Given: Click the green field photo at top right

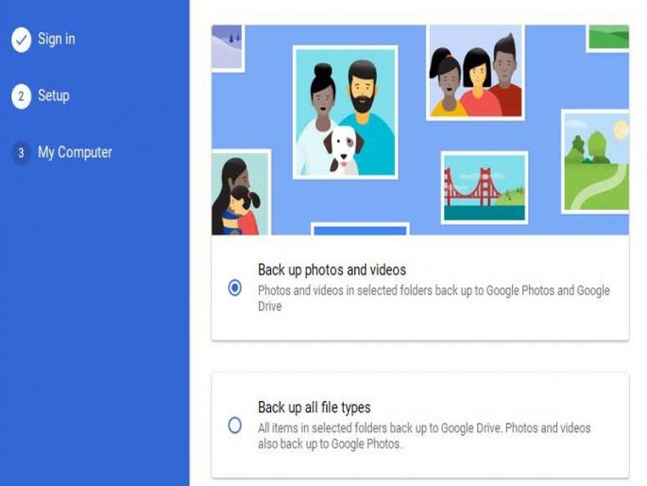Looking at the screenshot, I should tap(607, 38).
